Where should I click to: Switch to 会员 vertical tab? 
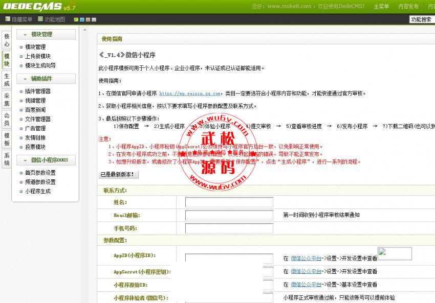[x=7, y=120]
